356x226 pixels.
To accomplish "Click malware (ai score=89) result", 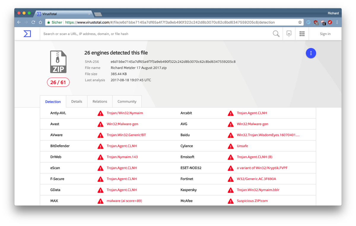I will [x=124, y=201].
